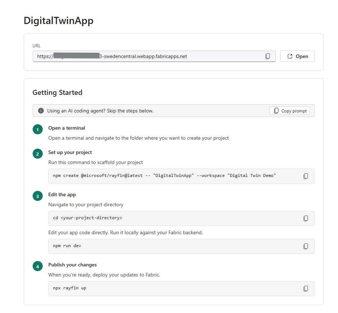Click the Getting Started heading

coord(57,92)
